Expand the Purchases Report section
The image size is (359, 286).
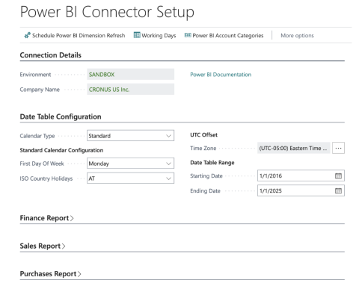50,274
